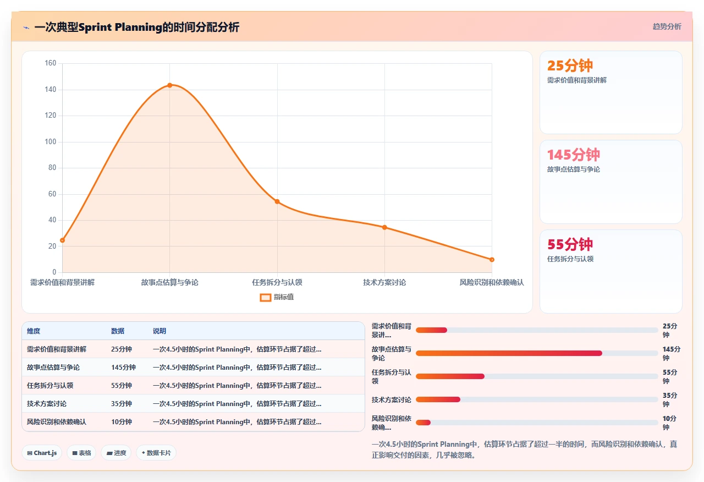The image size is (704, 482).
Task: Click the 需求价值和背景讲解 progress bar
Action: click(x=537, y=330)
